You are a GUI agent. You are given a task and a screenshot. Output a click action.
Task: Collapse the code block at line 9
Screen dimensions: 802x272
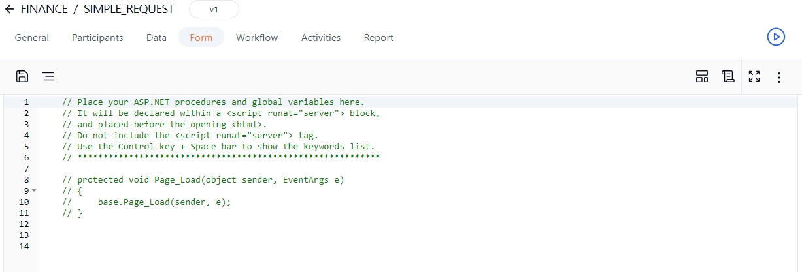coord(34,190)
